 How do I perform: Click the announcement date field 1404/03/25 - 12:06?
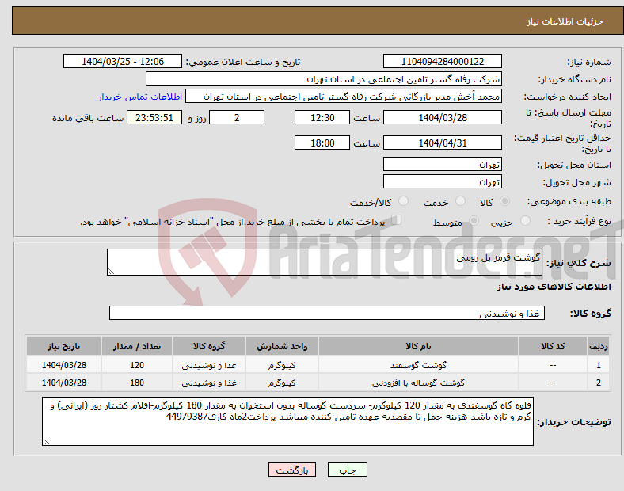123,61
